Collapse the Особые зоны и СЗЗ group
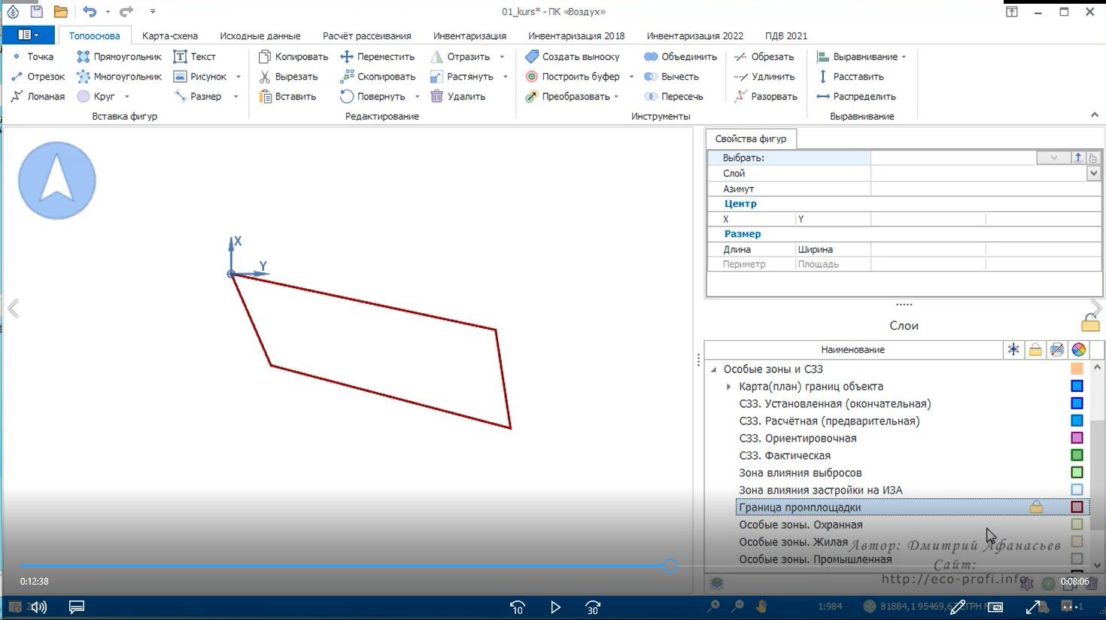Image resolution: width=1106 pixels, height=620 pixels. point(714,369)
